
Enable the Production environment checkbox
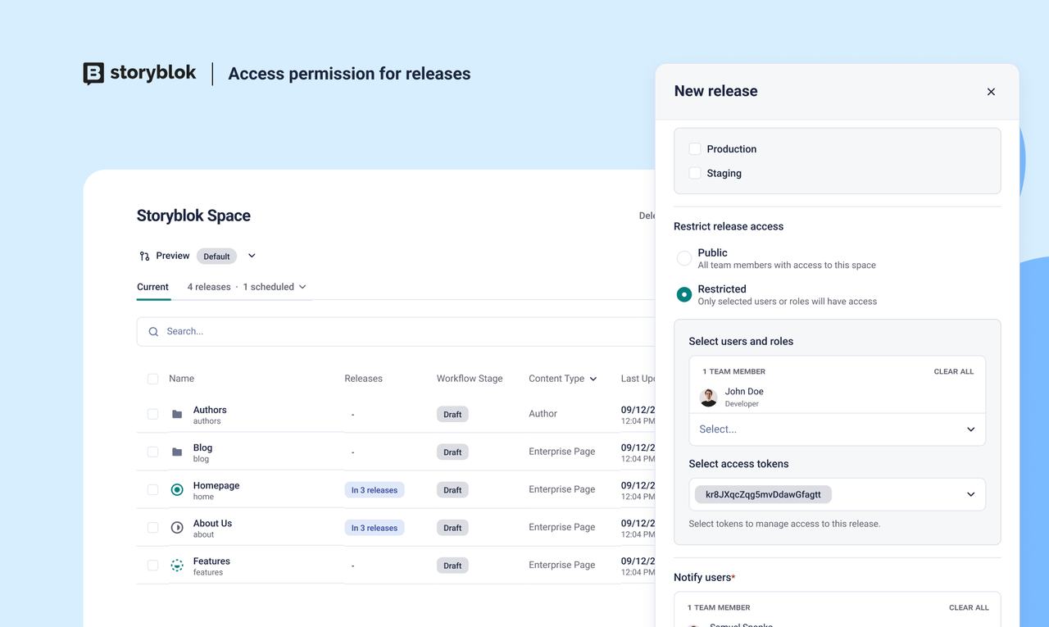point(695,148)
